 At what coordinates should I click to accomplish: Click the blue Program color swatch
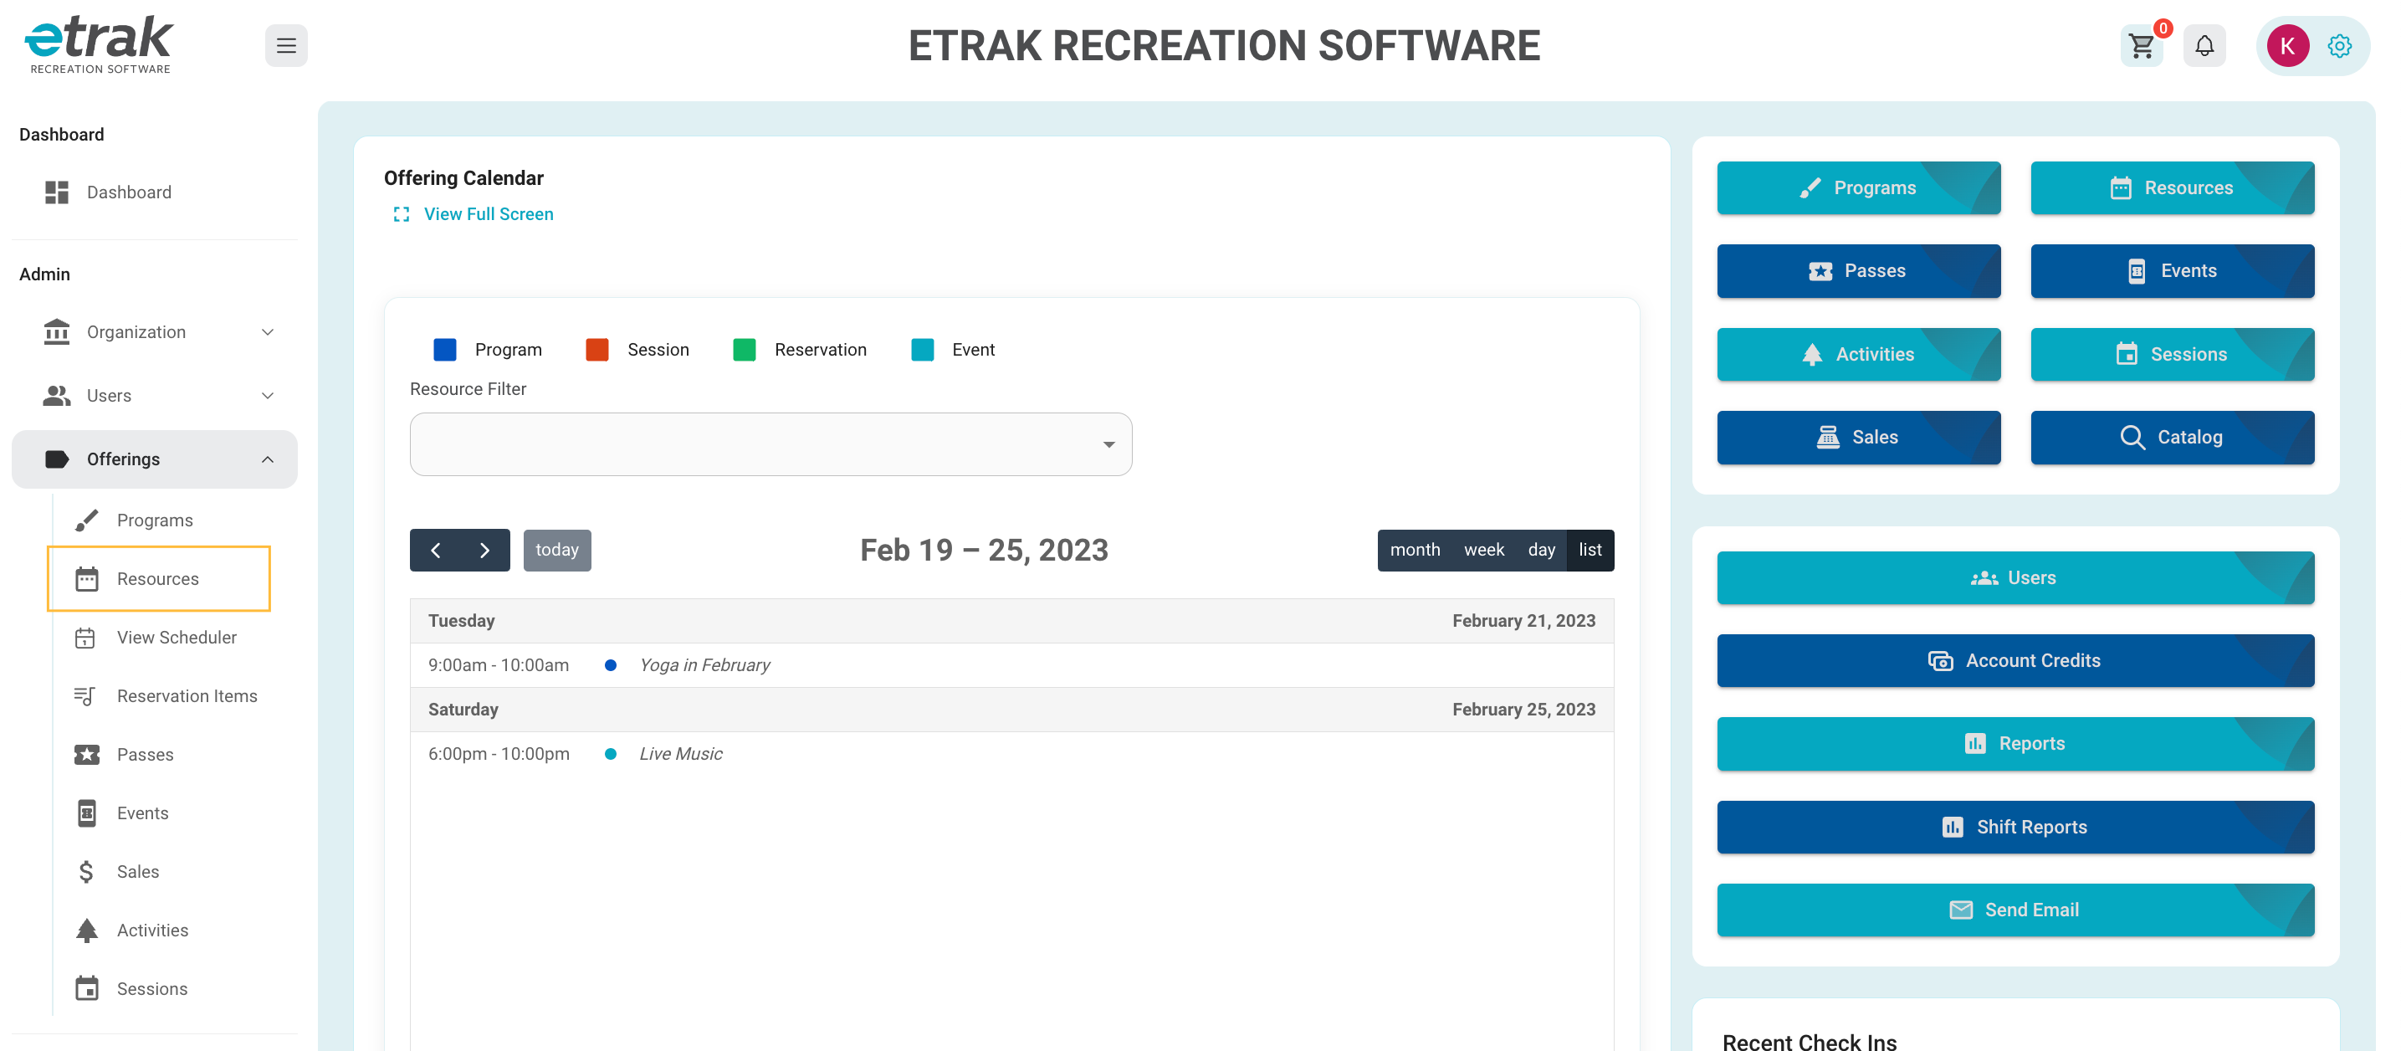coord(444,350)
